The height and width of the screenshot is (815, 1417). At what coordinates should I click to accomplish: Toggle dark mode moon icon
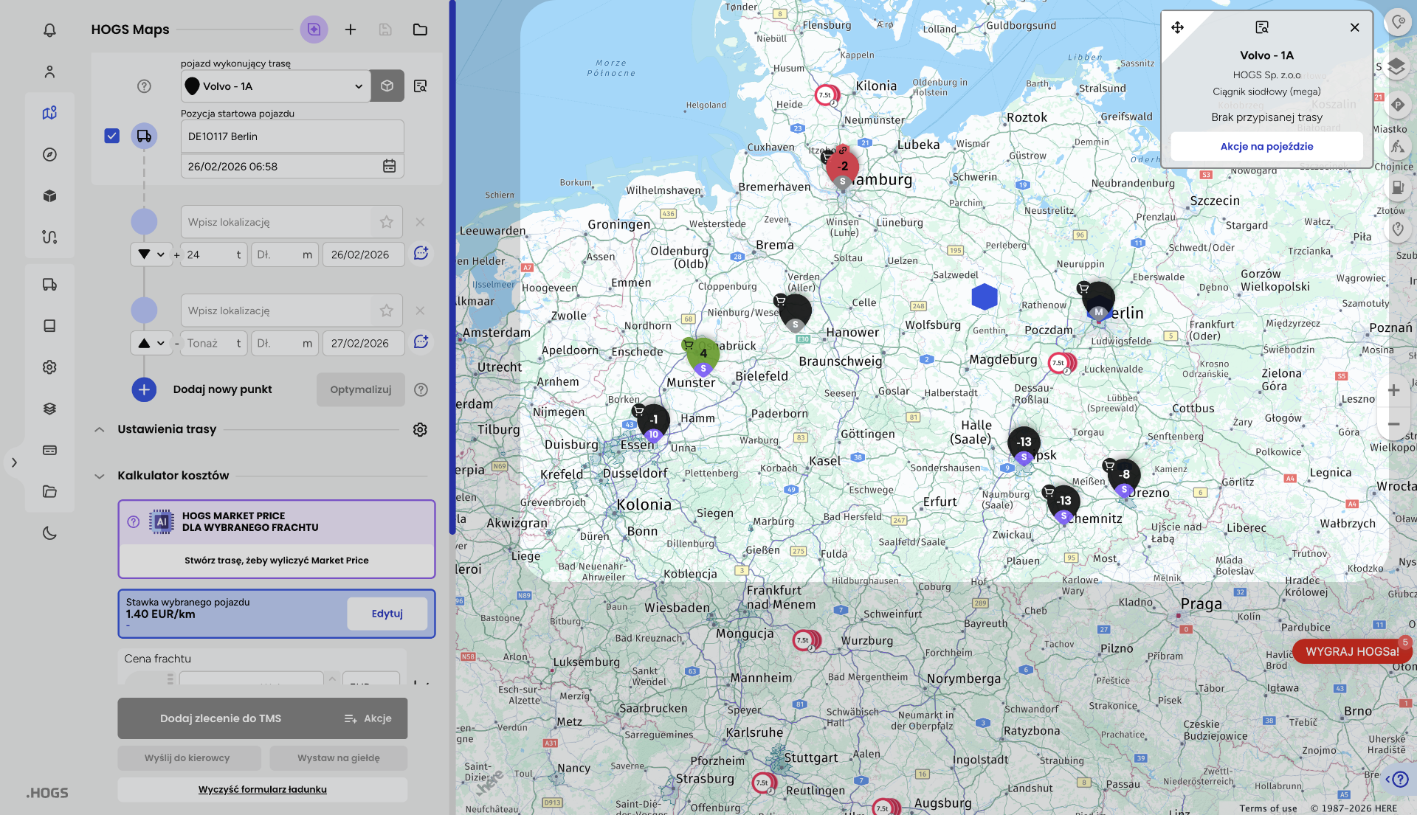coord(49,533)
